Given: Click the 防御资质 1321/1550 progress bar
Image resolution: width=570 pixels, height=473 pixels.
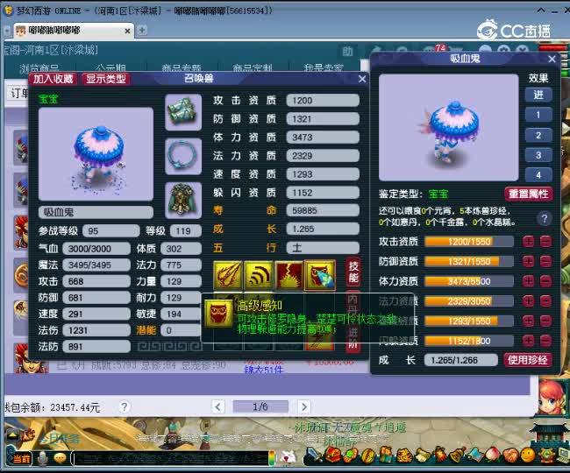Looking at the screenshot, I should click(469, 261).
